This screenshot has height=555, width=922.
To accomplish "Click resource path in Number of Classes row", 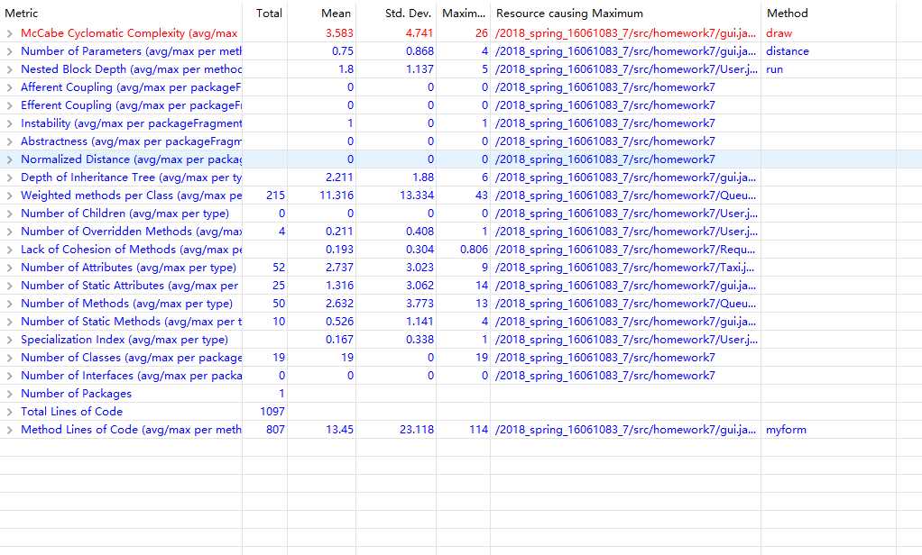I will click(605, 358).
